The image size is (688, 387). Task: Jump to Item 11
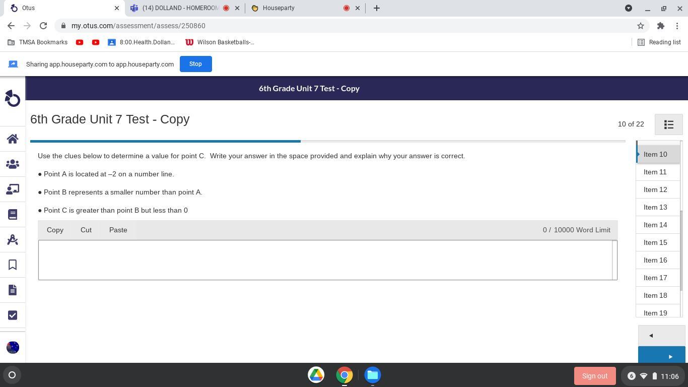[x=658, y=172]
